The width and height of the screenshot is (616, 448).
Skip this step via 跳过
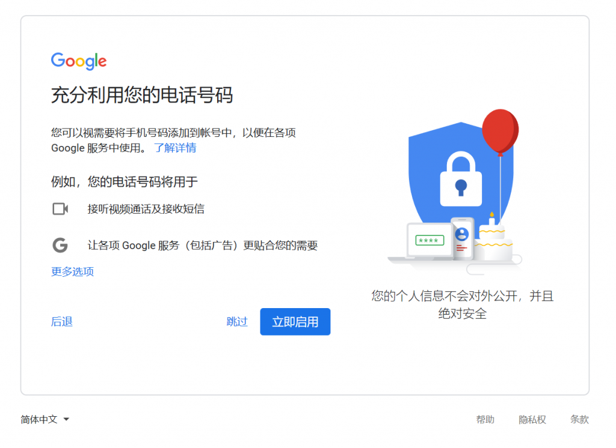(x=237, y=322)
